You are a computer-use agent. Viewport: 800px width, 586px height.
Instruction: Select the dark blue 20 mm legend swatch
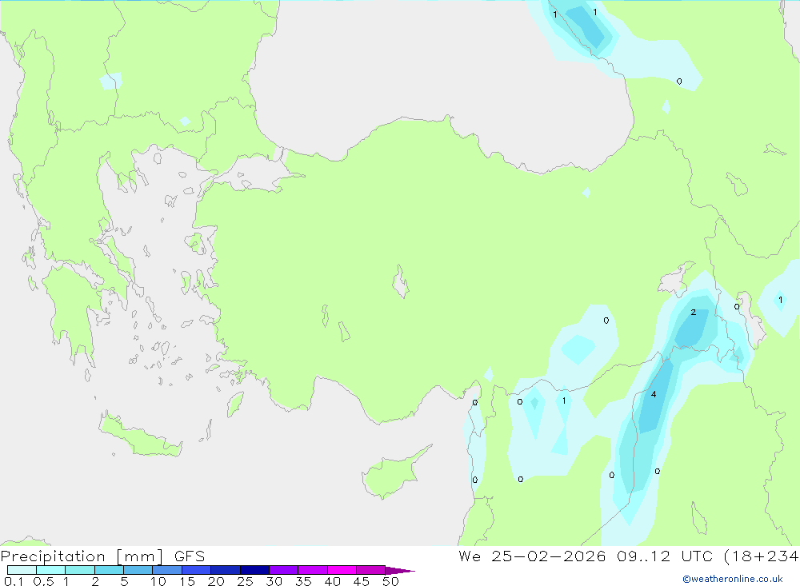(x=226, y=570)
